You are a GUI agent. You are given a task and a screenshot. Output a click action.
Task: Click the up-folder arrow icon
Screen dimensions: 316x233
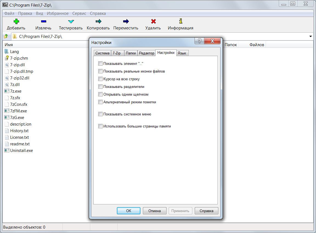[x=6, y=36]
